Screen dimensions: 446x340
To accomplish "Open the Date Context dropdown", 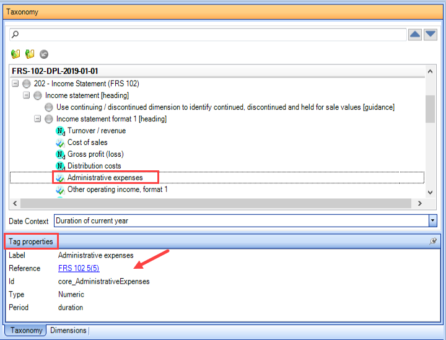I will click(432, 221).
